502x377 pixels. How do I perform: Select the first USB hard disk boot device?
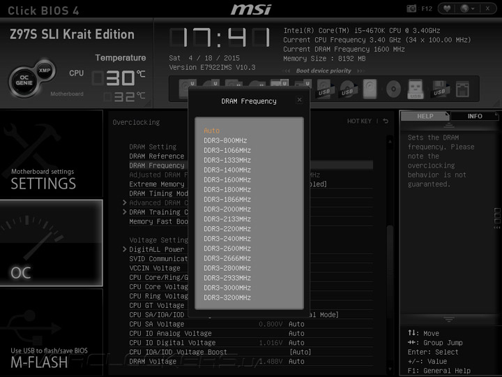coord(324,89)
